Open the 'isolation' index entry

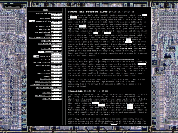45,79
